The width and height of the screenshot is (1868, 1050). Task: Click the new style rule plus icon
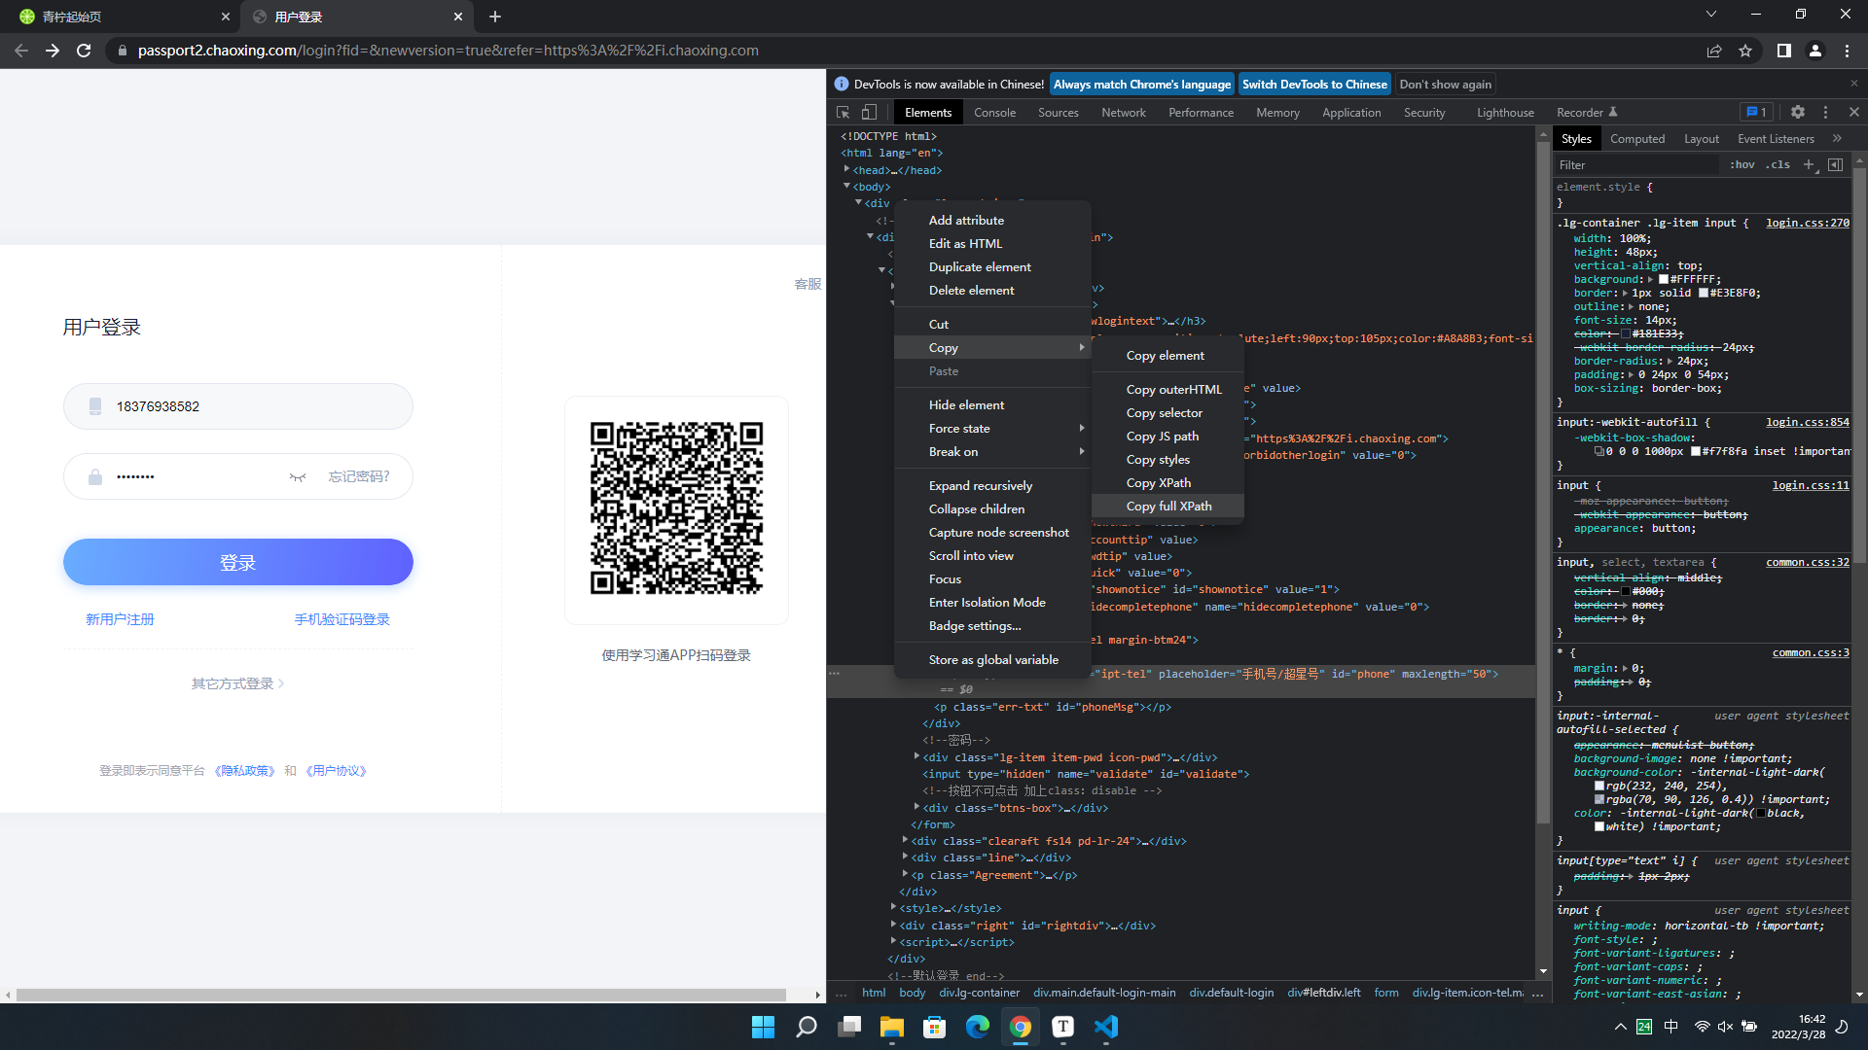(1809, 164)
